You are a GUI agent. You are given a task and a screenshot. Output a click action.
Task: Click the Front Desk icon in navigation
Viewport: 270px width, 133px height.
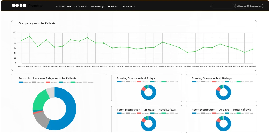point(57,7)
